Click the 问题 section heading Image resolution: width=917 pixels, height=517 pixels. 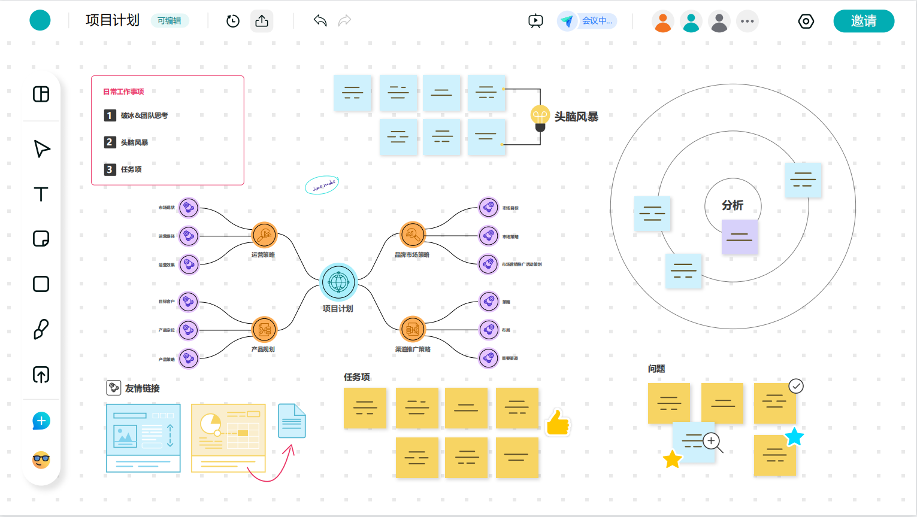[656, 369]
